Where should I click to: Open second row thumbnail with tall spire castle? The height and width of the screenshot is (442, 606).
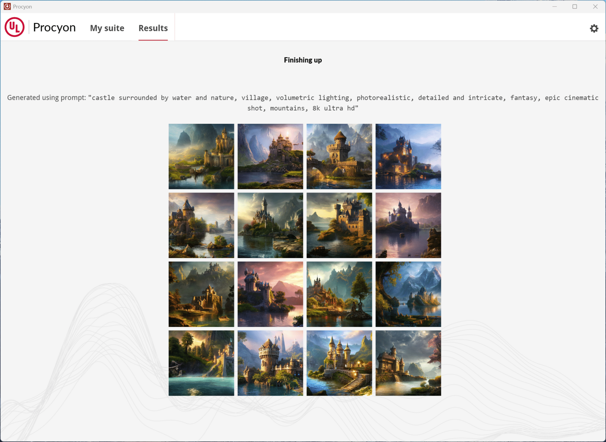point(270,225)
